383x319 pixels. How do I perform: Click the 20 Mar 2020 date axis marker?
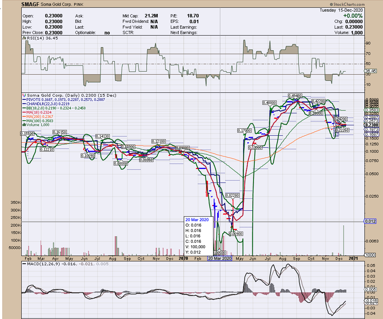point(220,258)
